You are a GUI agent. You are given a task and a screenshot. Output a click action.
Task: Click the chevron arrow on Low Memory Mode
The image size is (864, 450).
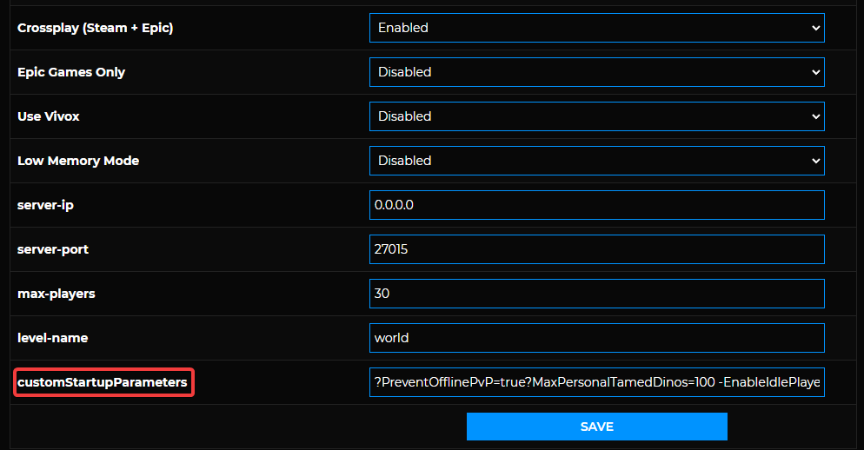(x=815, y=161)
